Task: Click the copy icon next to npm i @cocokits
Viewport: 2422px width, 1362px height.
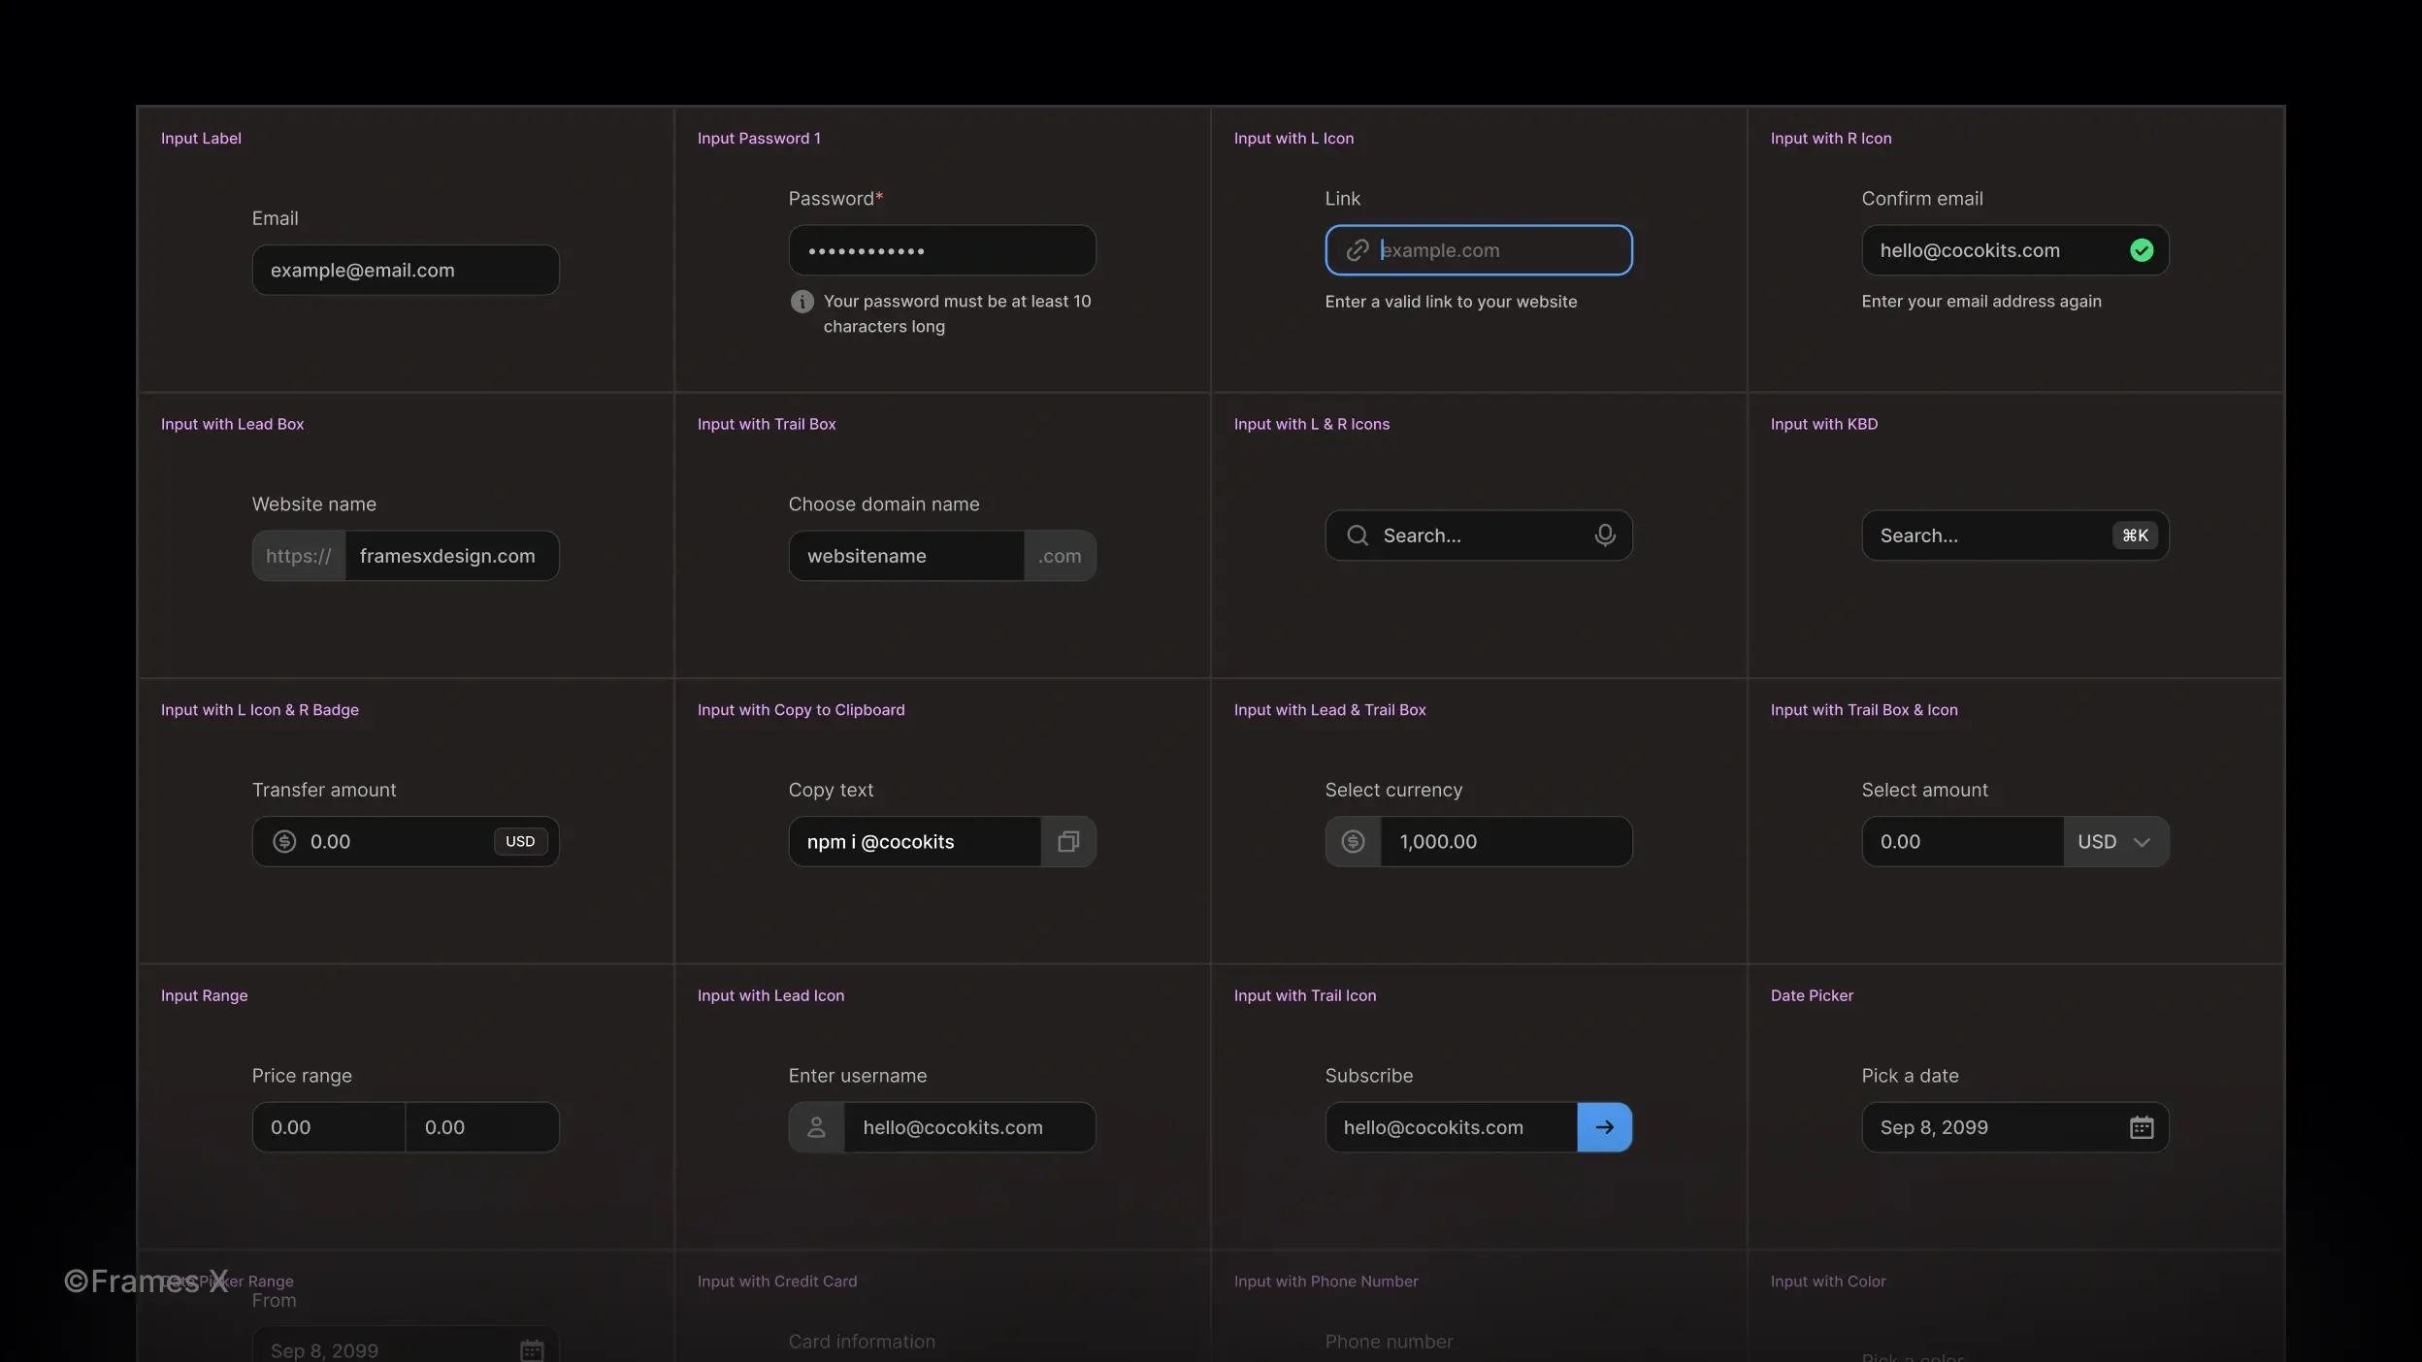Action: (1067, 842)
